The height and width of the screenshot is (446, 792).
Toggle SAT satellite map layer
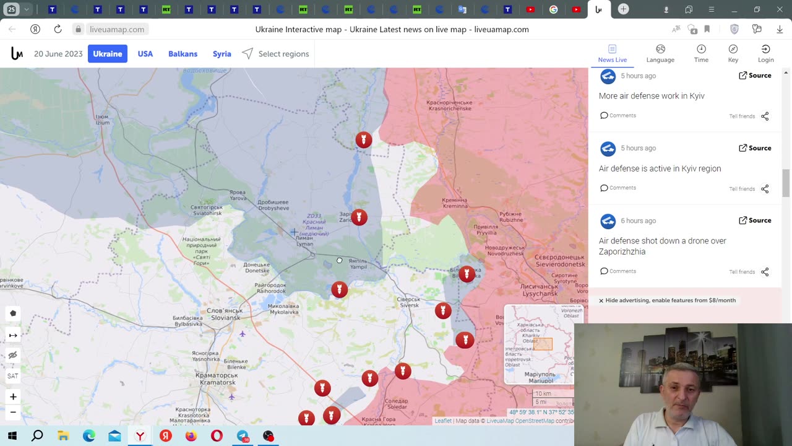click(x=13, y=376)
